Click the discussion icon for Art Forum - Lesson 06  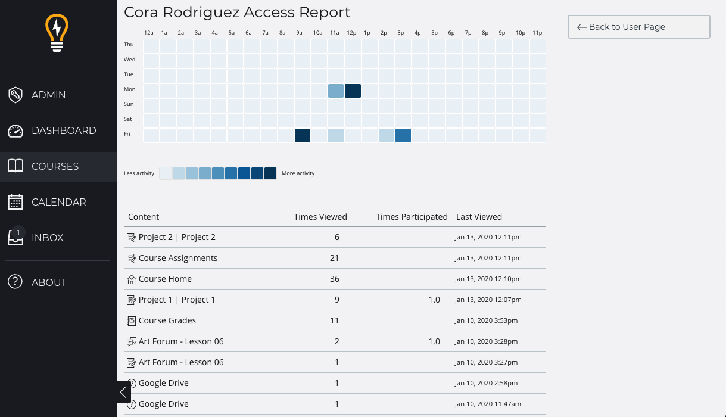pyautogui.click(x=132, y=341)
